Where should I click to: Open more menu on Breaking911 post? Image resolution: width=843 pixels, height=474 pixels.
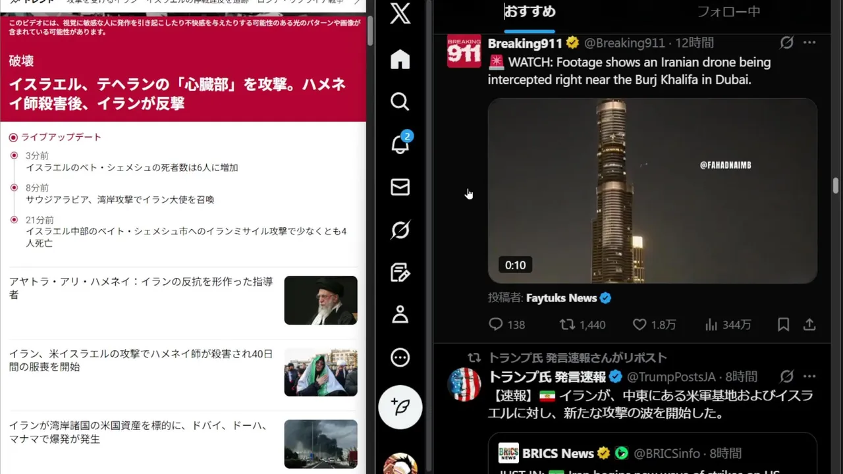(809, 43)
